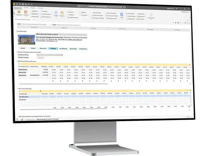The width and height of the screenshot is (205, 156).
Task: Click the link icon in title bar
Action: tap(29, 4)
